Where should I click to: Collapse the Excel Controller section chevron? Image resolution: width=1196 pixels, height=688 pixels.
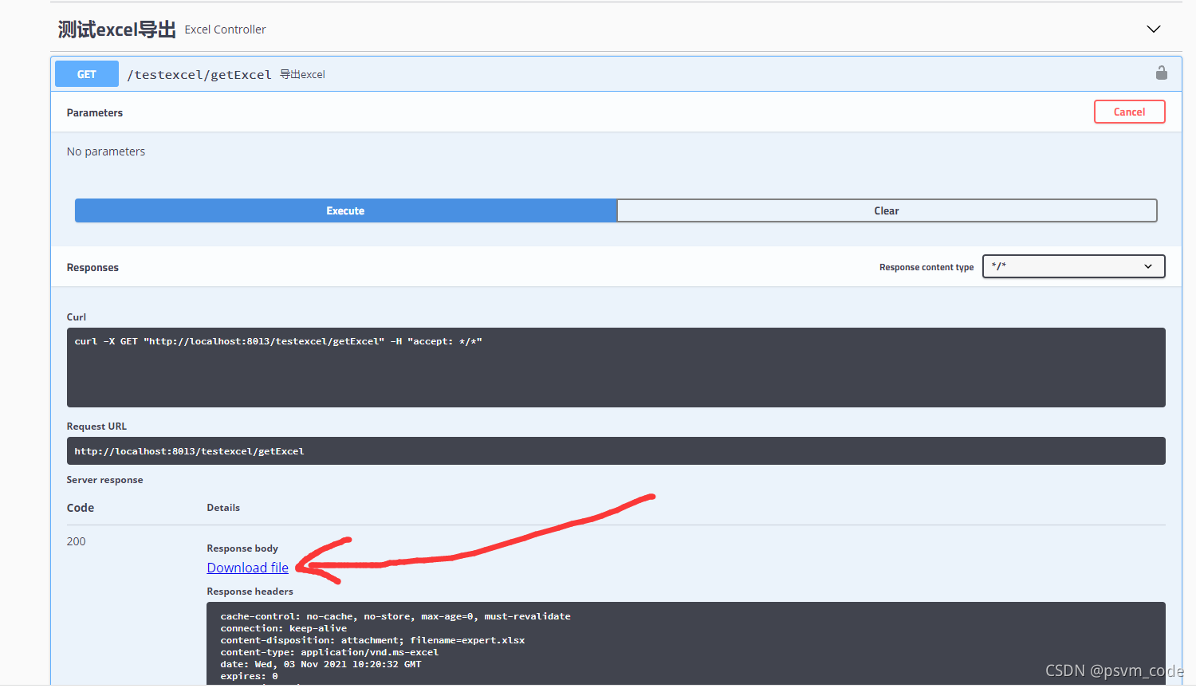(1153, 29)
